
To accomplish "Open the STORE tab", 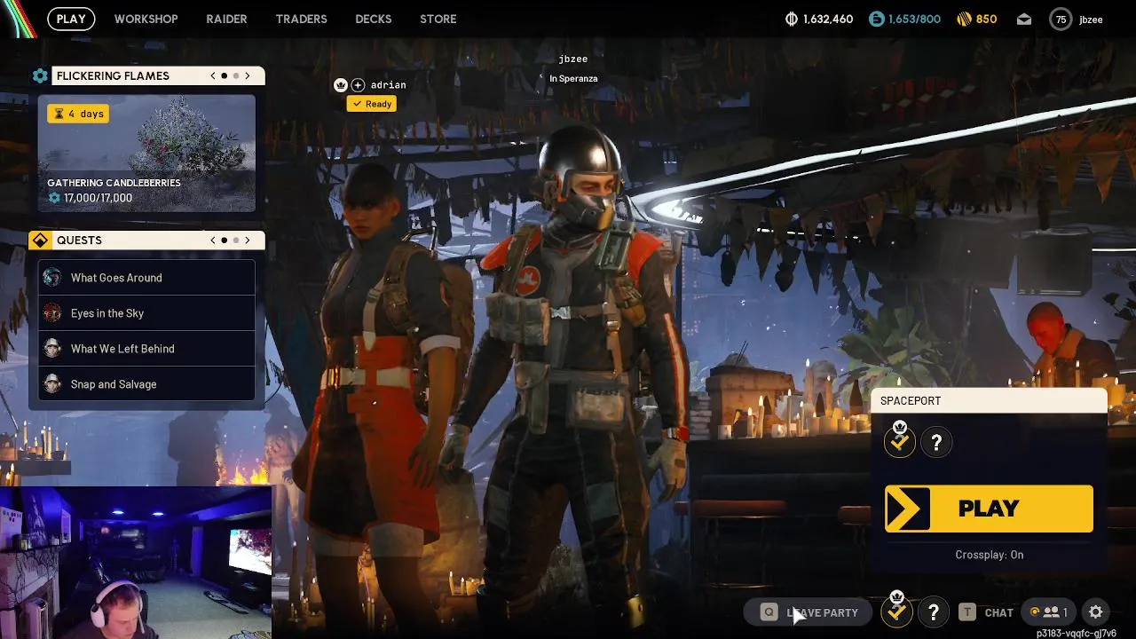I will (438, 19).
